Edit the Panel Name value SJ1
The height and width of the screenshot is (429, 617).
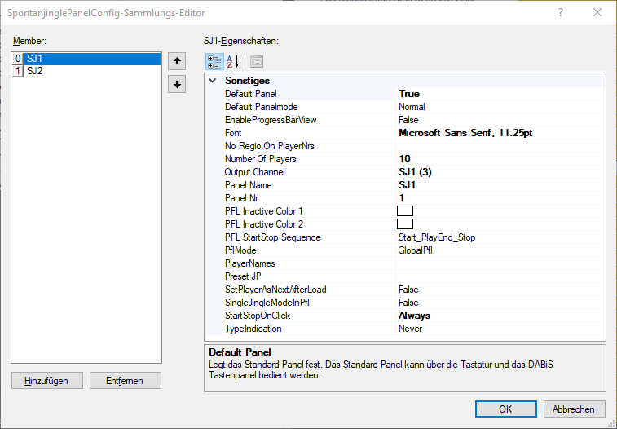click(500, 184)
